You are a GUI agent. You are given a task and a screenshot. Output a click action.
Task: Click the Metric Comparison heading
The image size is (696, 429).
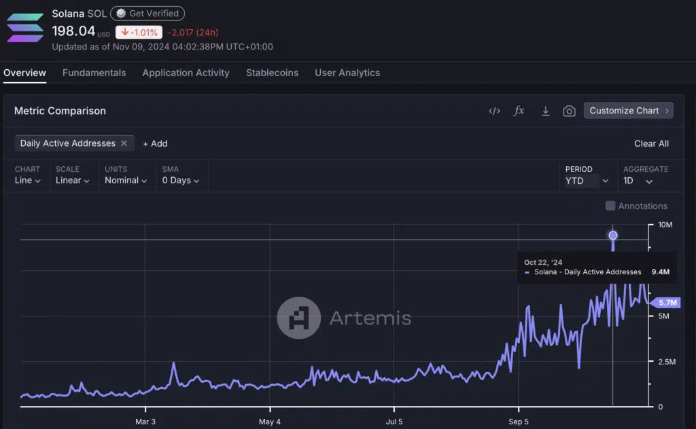(60, 111)
